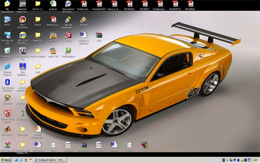260x163 pixels.
Task: Launch Reproductor de Windows Media shortcut
Action: [68, 4]
